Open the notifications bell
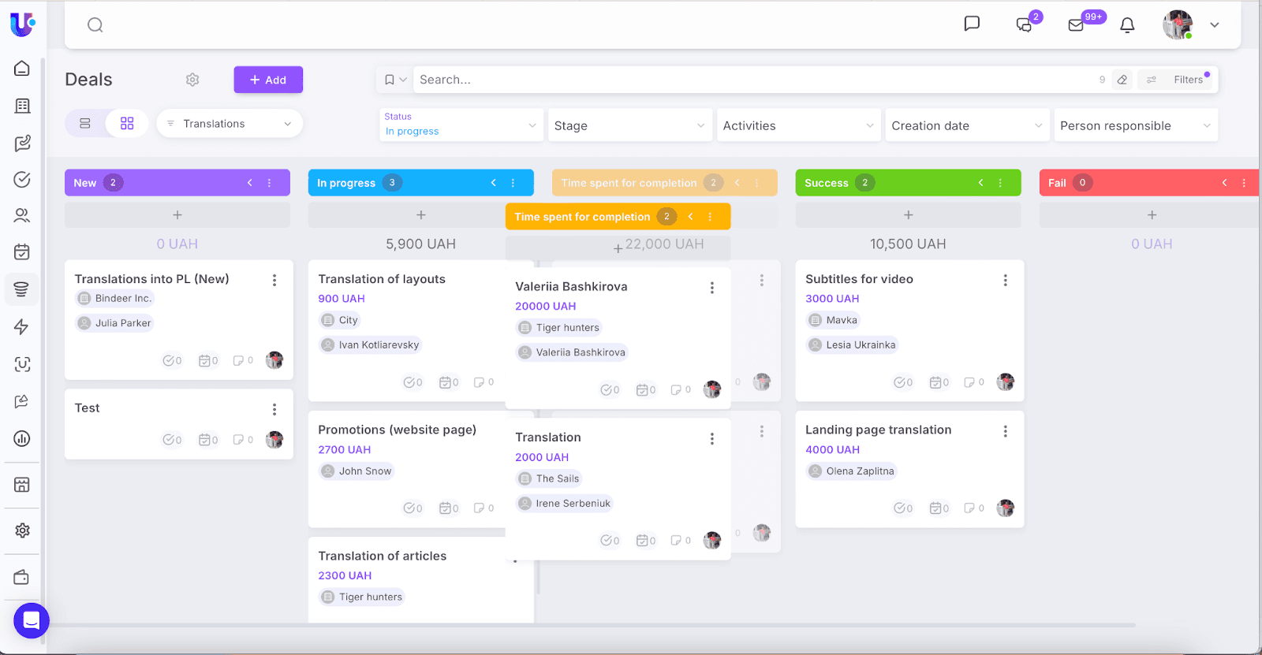 tap(1127, 25)
